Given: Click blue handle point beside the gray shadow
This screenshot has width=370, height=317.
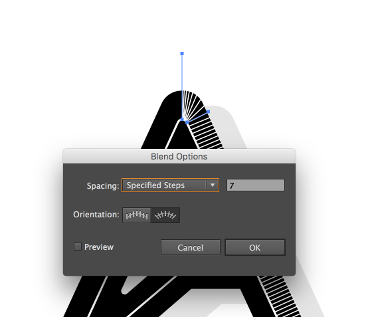Looking at the screenshot, I should (209, 112).
